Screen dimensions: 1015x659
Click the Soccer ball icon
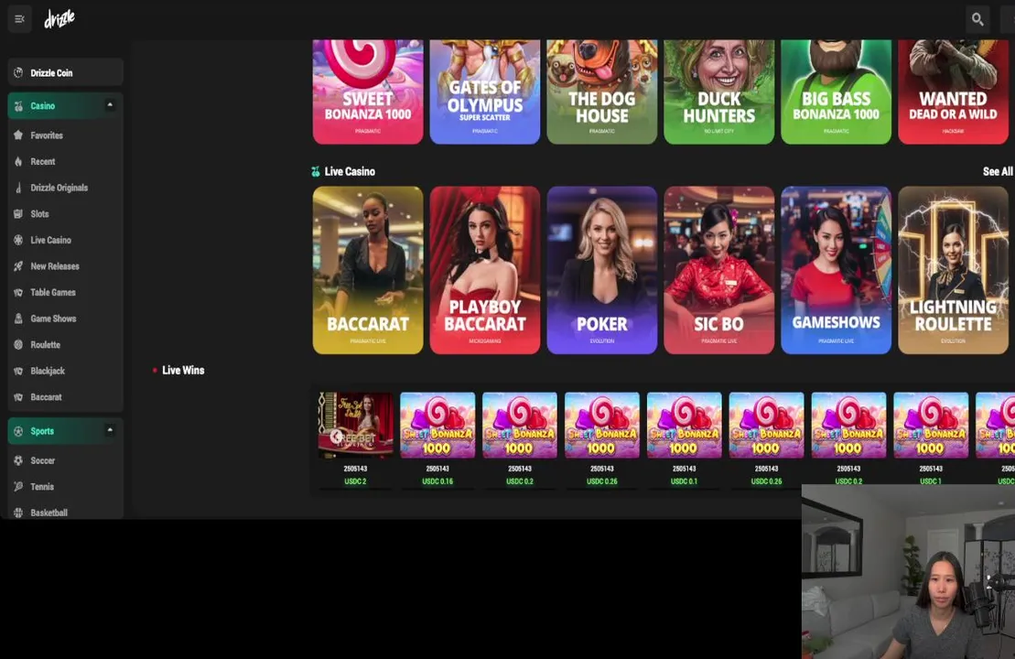pos(18,461)
